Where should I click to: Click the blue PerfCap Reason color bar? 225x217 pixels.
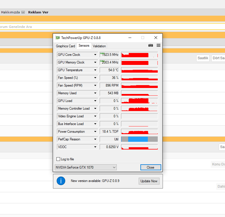(138, 139)
